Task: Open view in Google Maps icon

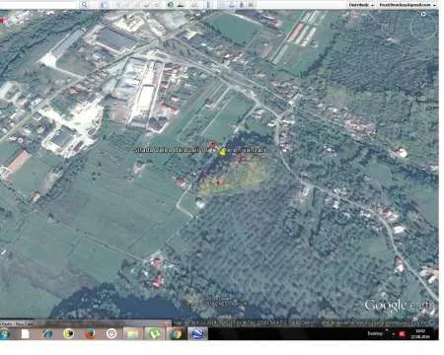Action: click(252, 4)
